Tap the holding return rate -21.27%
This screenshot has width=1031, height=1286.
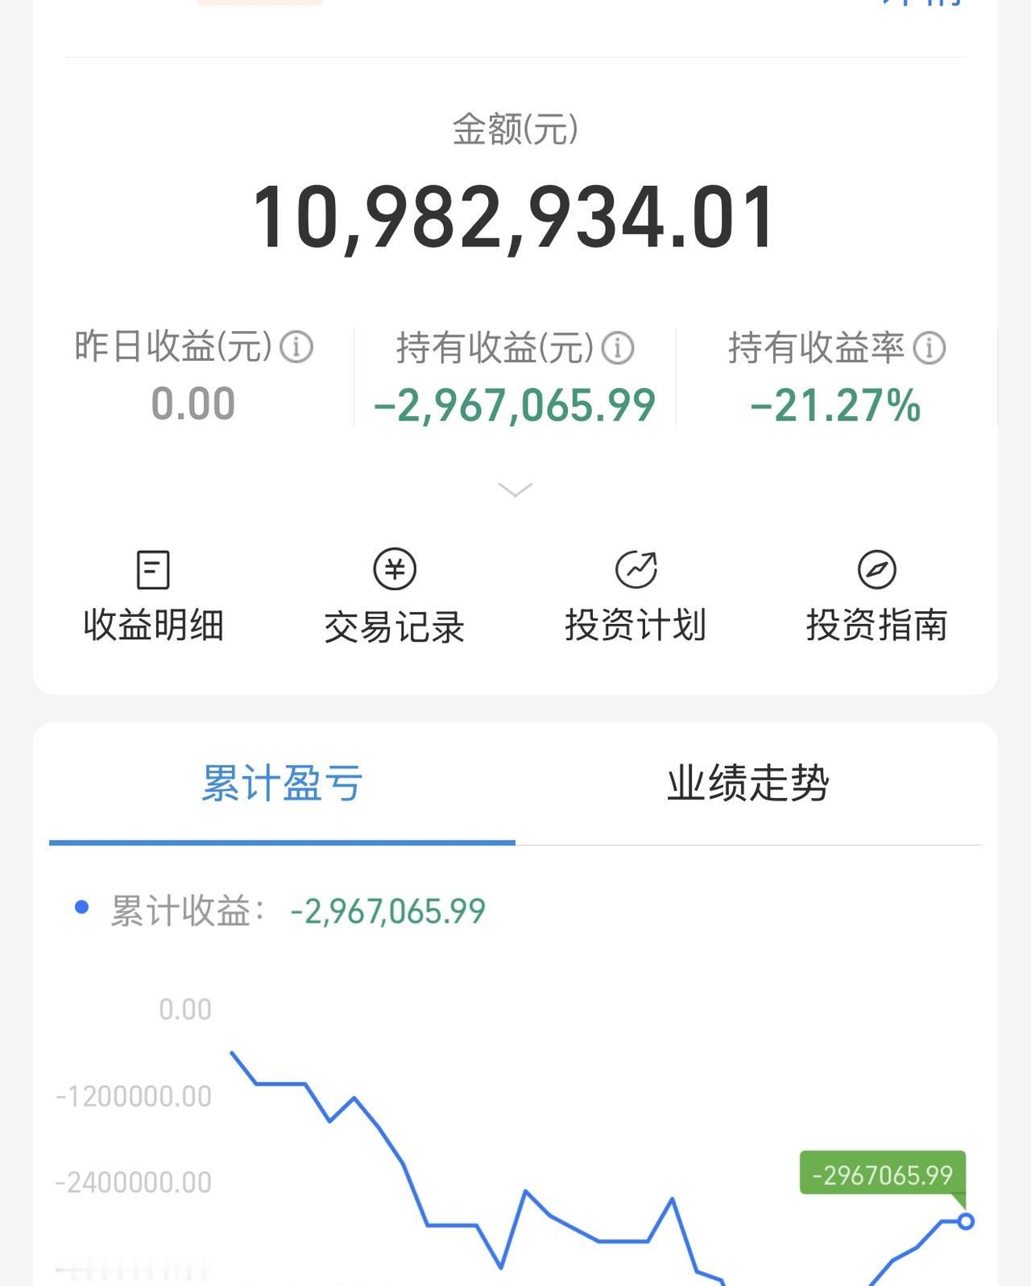point(835,405)
